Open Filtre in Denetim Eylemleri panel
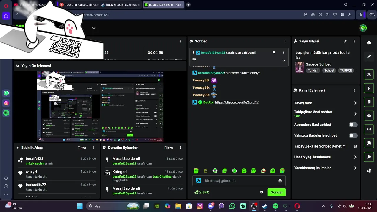Image resolution: width=377 pixels, height=212 pixels. [168, 148]
